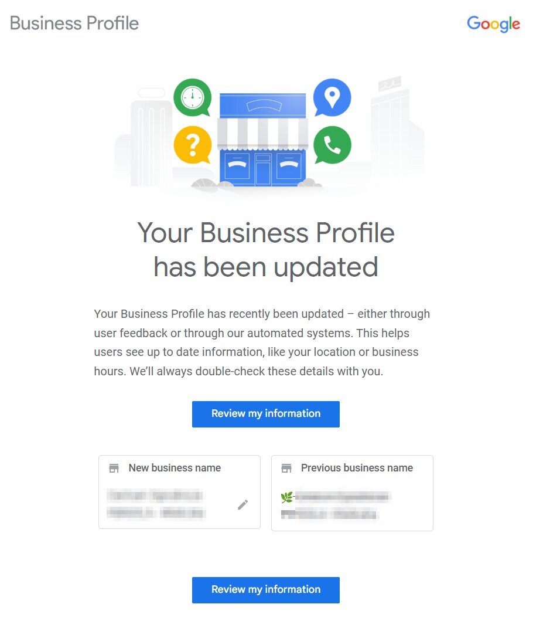Click the upper Review my information button

coord(266,414)
